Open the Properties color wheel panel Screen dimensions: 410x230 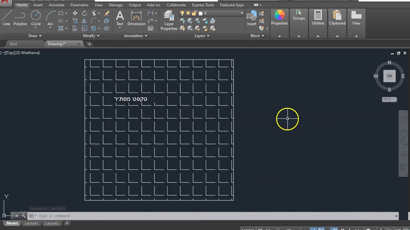pyautogui.click(x=279, y=18)
